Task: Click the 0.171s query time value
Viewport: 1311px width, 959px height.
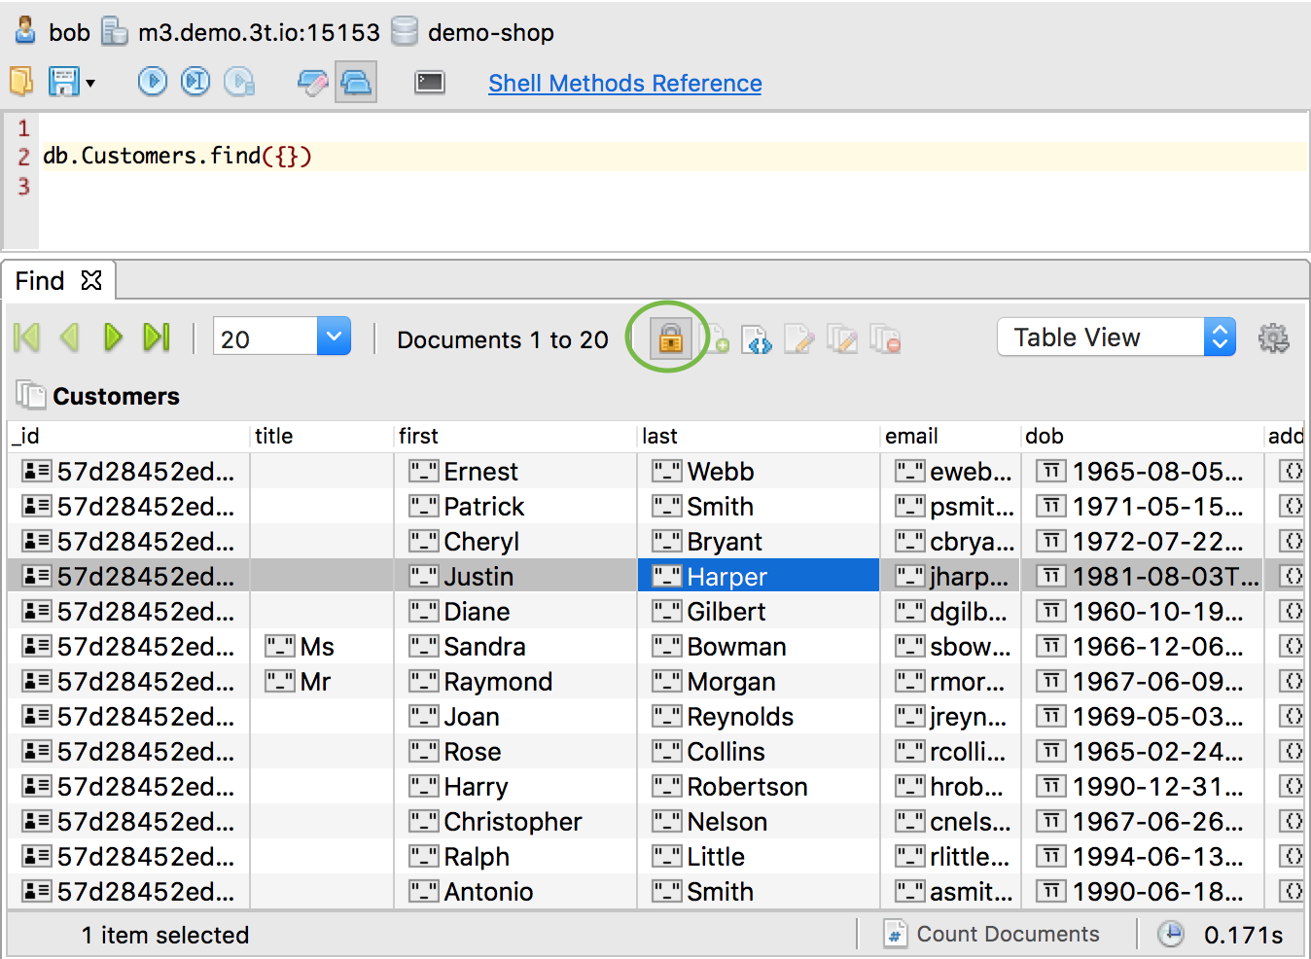Action: point(1243,936)
